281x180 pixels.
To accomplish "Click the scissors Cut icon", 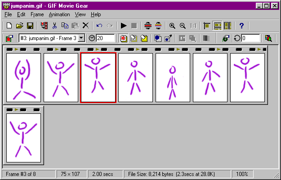I will 54,26.
